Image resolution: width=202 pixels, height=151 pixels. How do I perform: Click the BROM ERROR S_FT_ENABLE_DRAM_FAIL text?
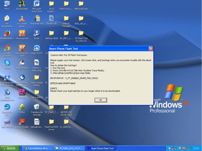tap(74, 78)
